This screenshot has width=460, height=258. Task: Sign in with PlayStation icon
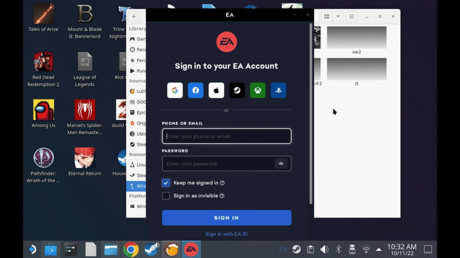point(279,90)
